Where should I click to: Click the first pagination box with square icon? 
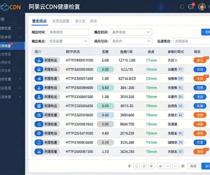click(136, 166)
